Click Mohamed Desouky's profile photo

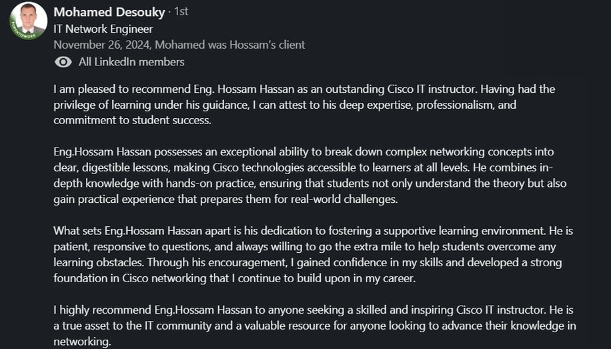pyautogui.click(x=29, y=21)
